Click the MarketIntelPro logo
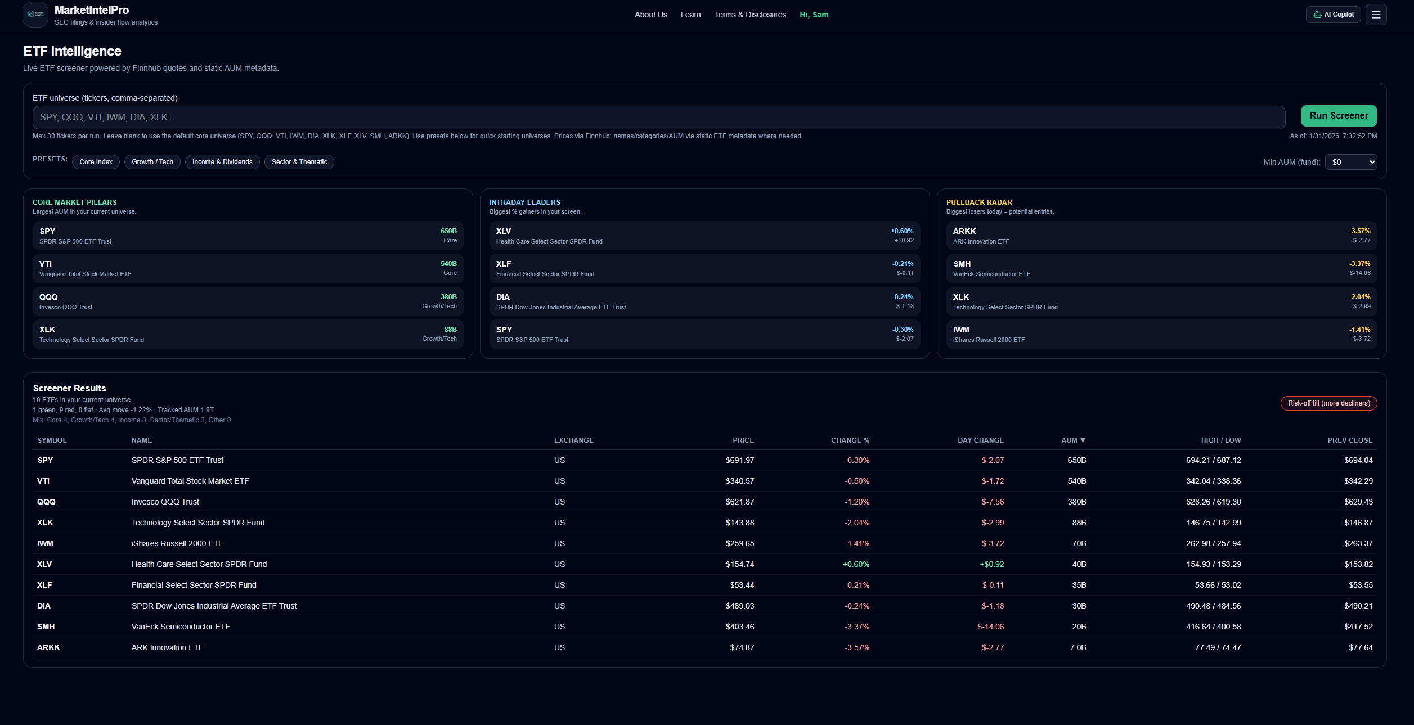The image size is (1414, 725). tap(35, 15)
